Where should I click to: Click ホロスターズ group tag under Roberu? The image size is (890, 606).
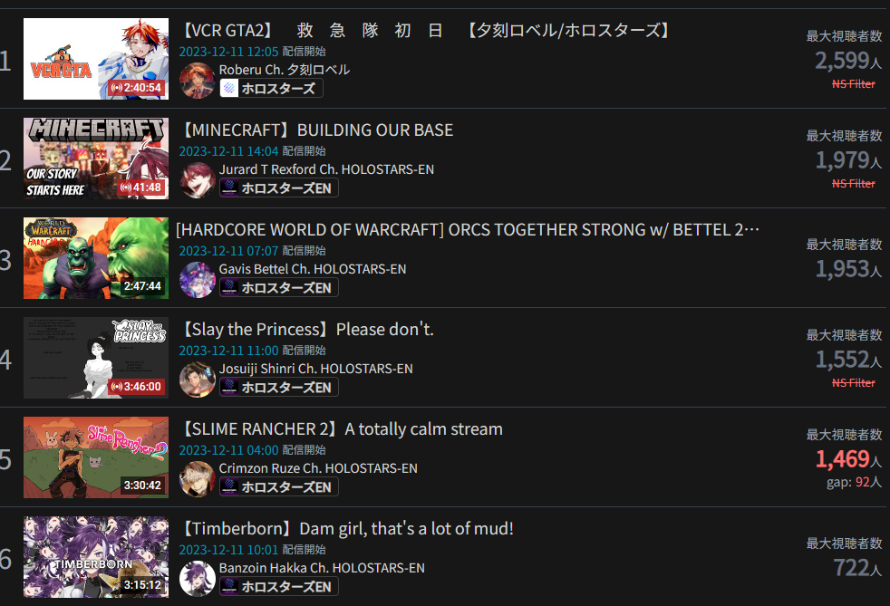click(271, 89)
